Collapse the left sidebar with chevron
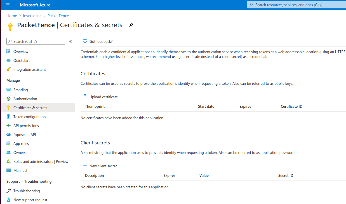 (x=70, y=41)
